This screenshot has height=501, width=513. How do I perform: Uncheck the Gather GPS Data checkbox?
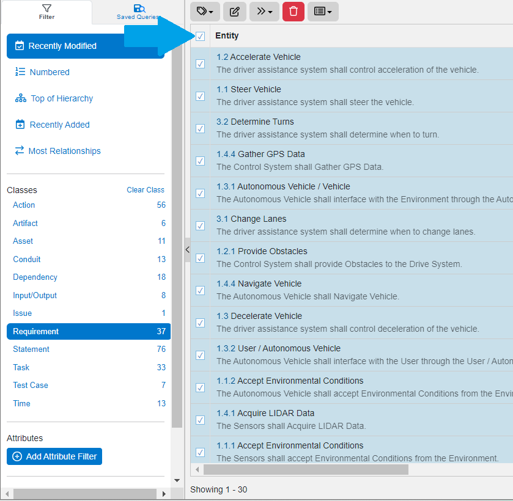(200, 161)
